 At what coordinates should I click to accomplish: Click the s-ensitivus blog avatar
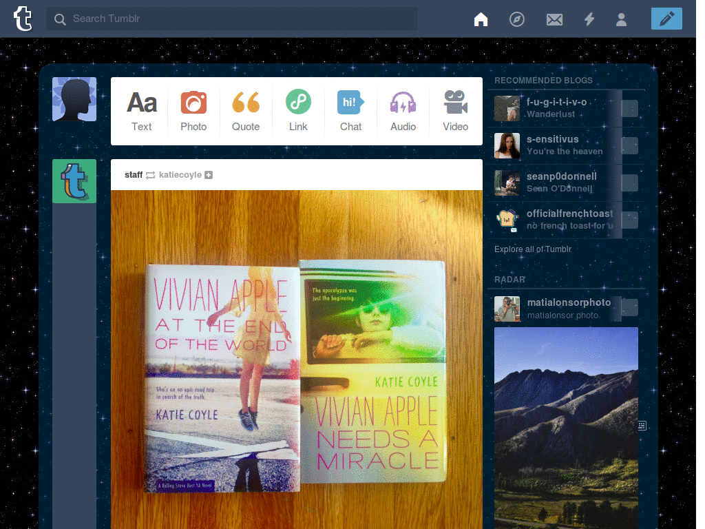pos(507,146)
